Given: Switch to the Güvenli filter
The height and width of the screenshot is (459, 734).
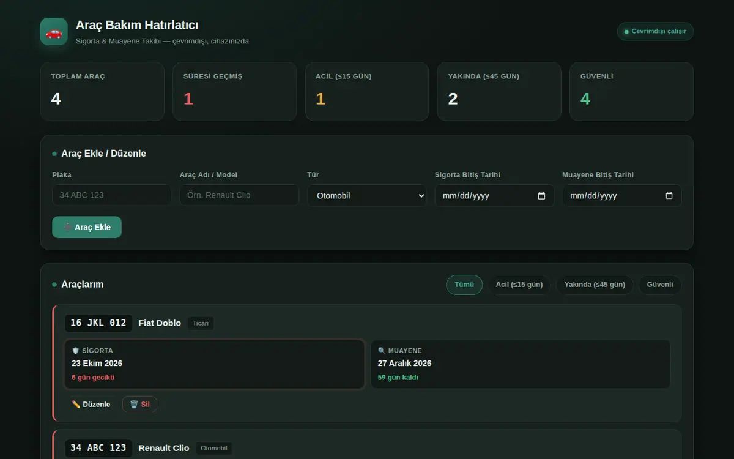Looking at the screenshot, I should point(660,285).
